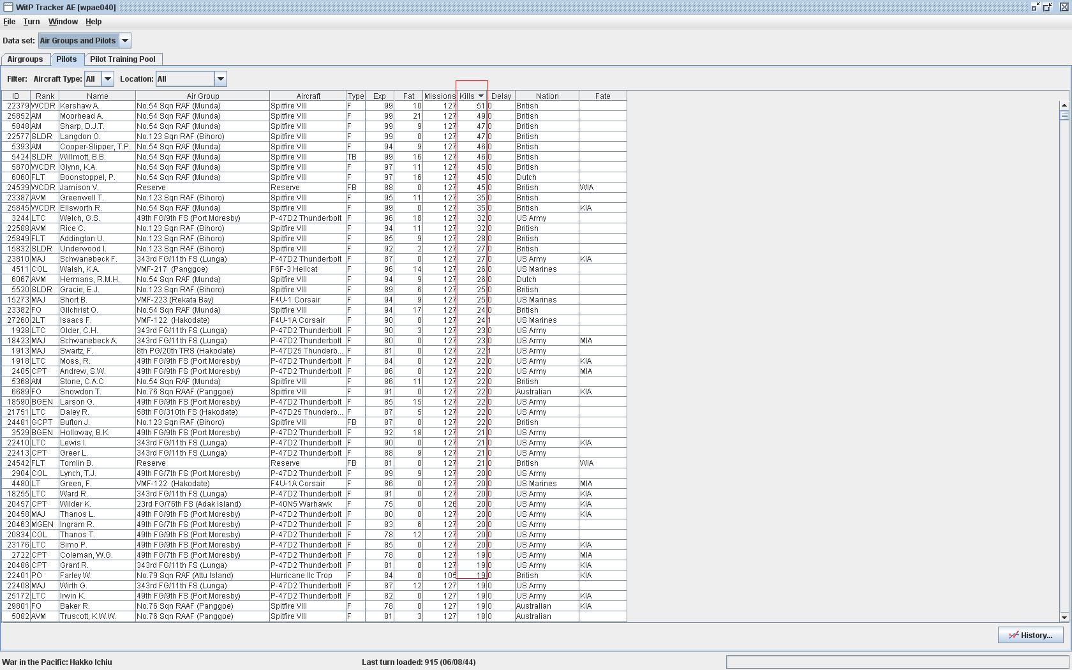The image size is (1072, 670).
Task: Sort by the Rank column header
Action: click(x=45, y=96)
